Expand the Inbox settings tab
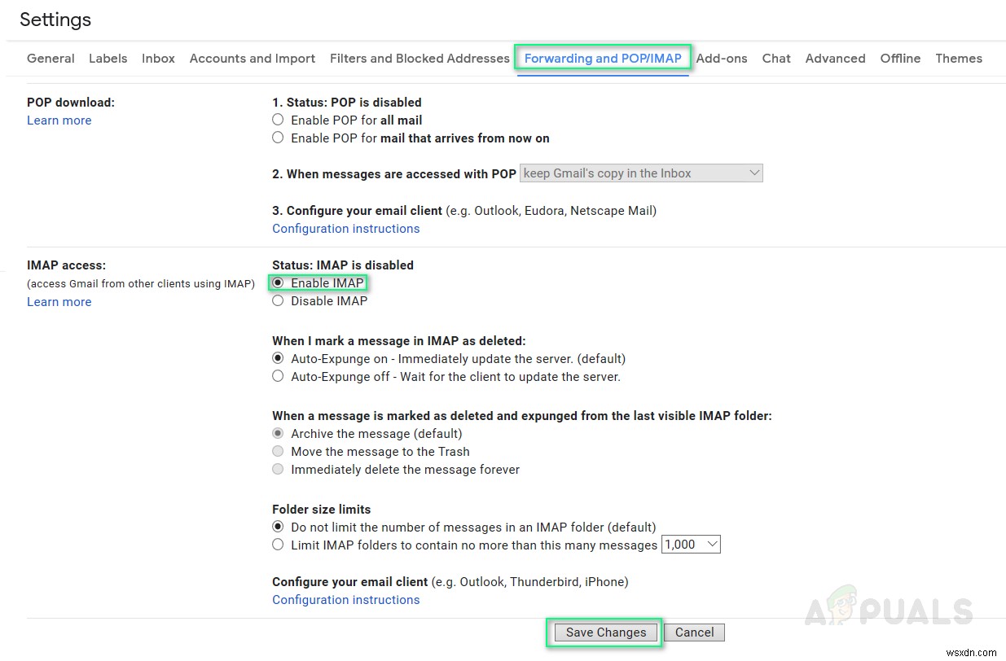The height and width of the screenshot is (661, 1006). point(157,58)
